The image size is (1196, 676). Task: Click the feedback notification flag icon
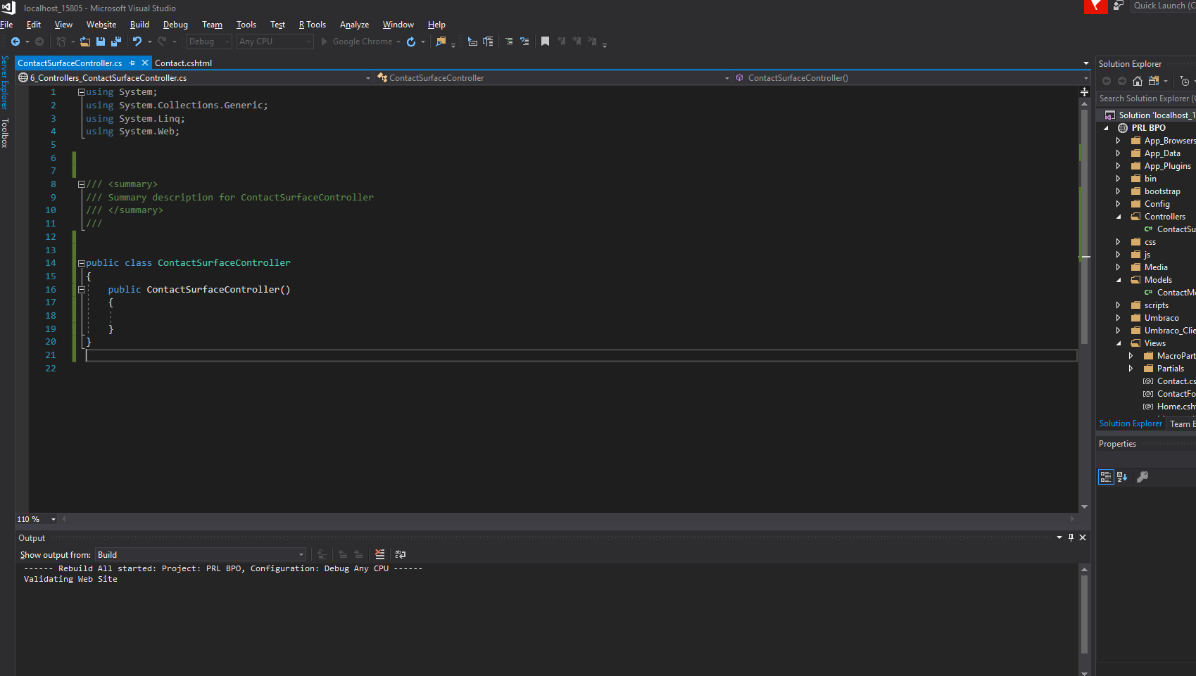tap(1095, 6)
